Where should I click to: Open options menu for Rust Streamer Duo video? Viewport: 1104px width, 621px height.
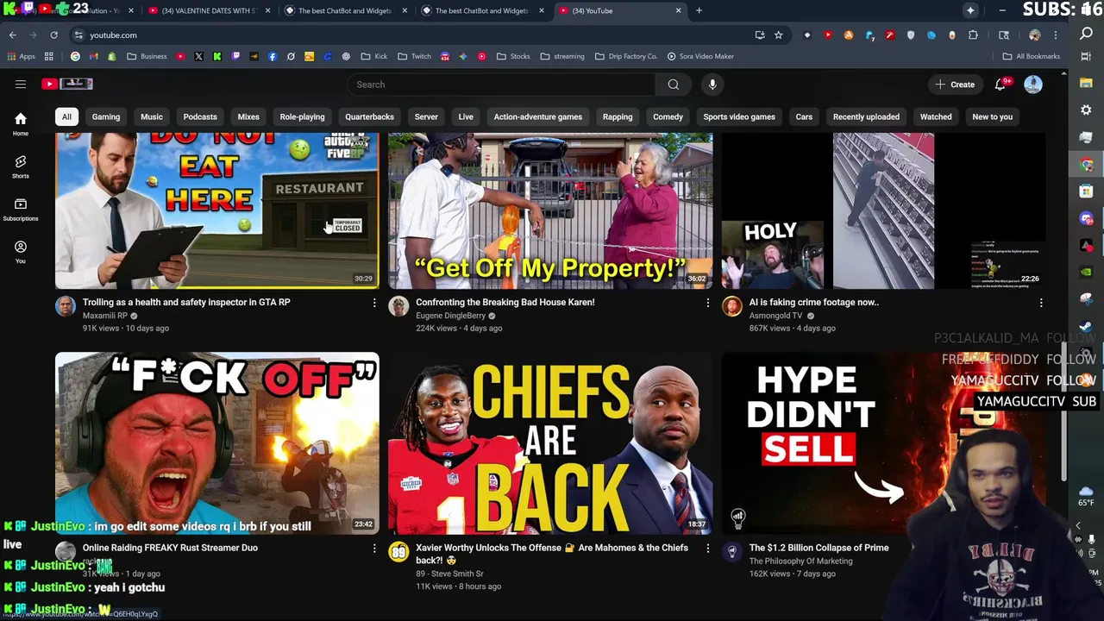pos(374,548)
